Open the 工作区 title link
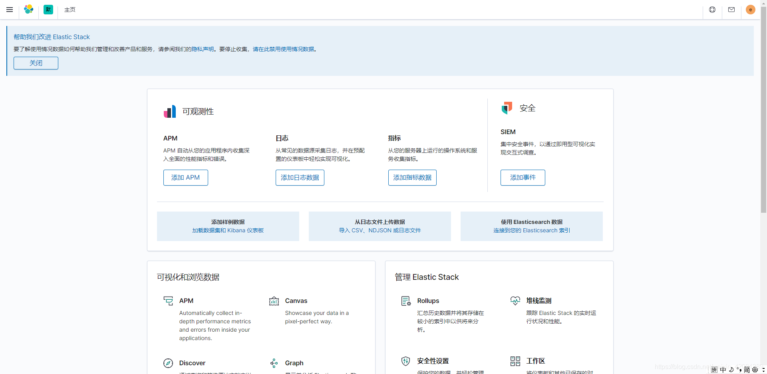Image resolution: width=767 pixels, height=374 pixels. click(536, 361)
